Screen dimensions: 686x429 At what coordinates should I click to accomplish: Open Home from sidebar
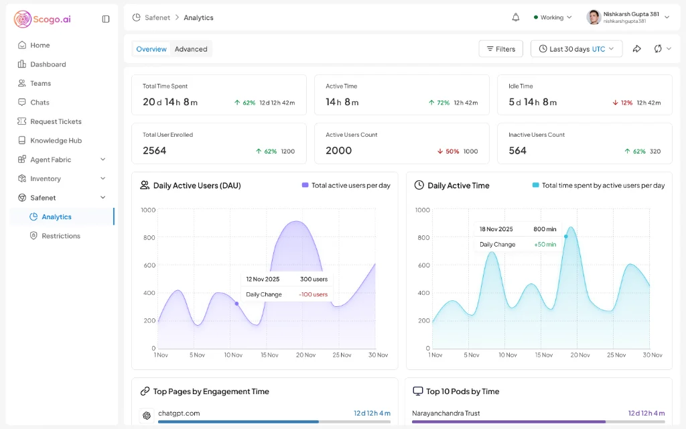[40, 45]
